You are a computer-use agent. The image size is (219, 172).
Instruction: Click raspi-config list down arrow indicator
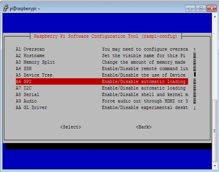[x=195, y=108]
